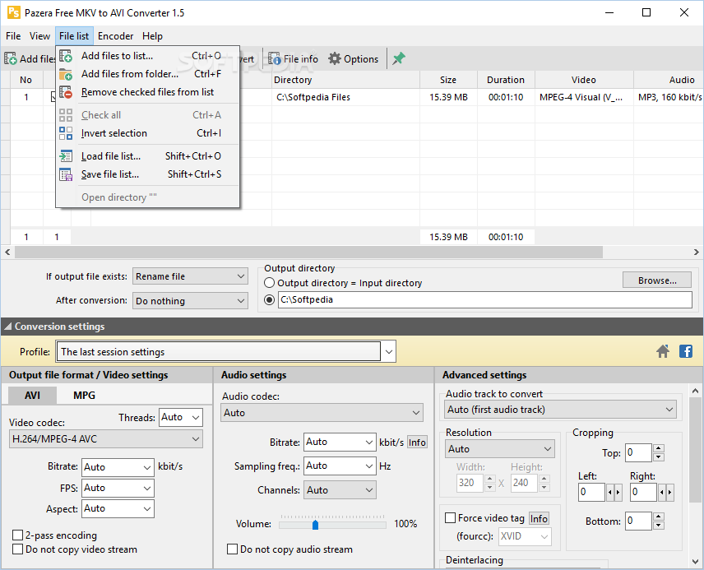This screenshot has height=570, width=704.
Task: Choose Save file list... entry
Action: [x=147, y=174]
